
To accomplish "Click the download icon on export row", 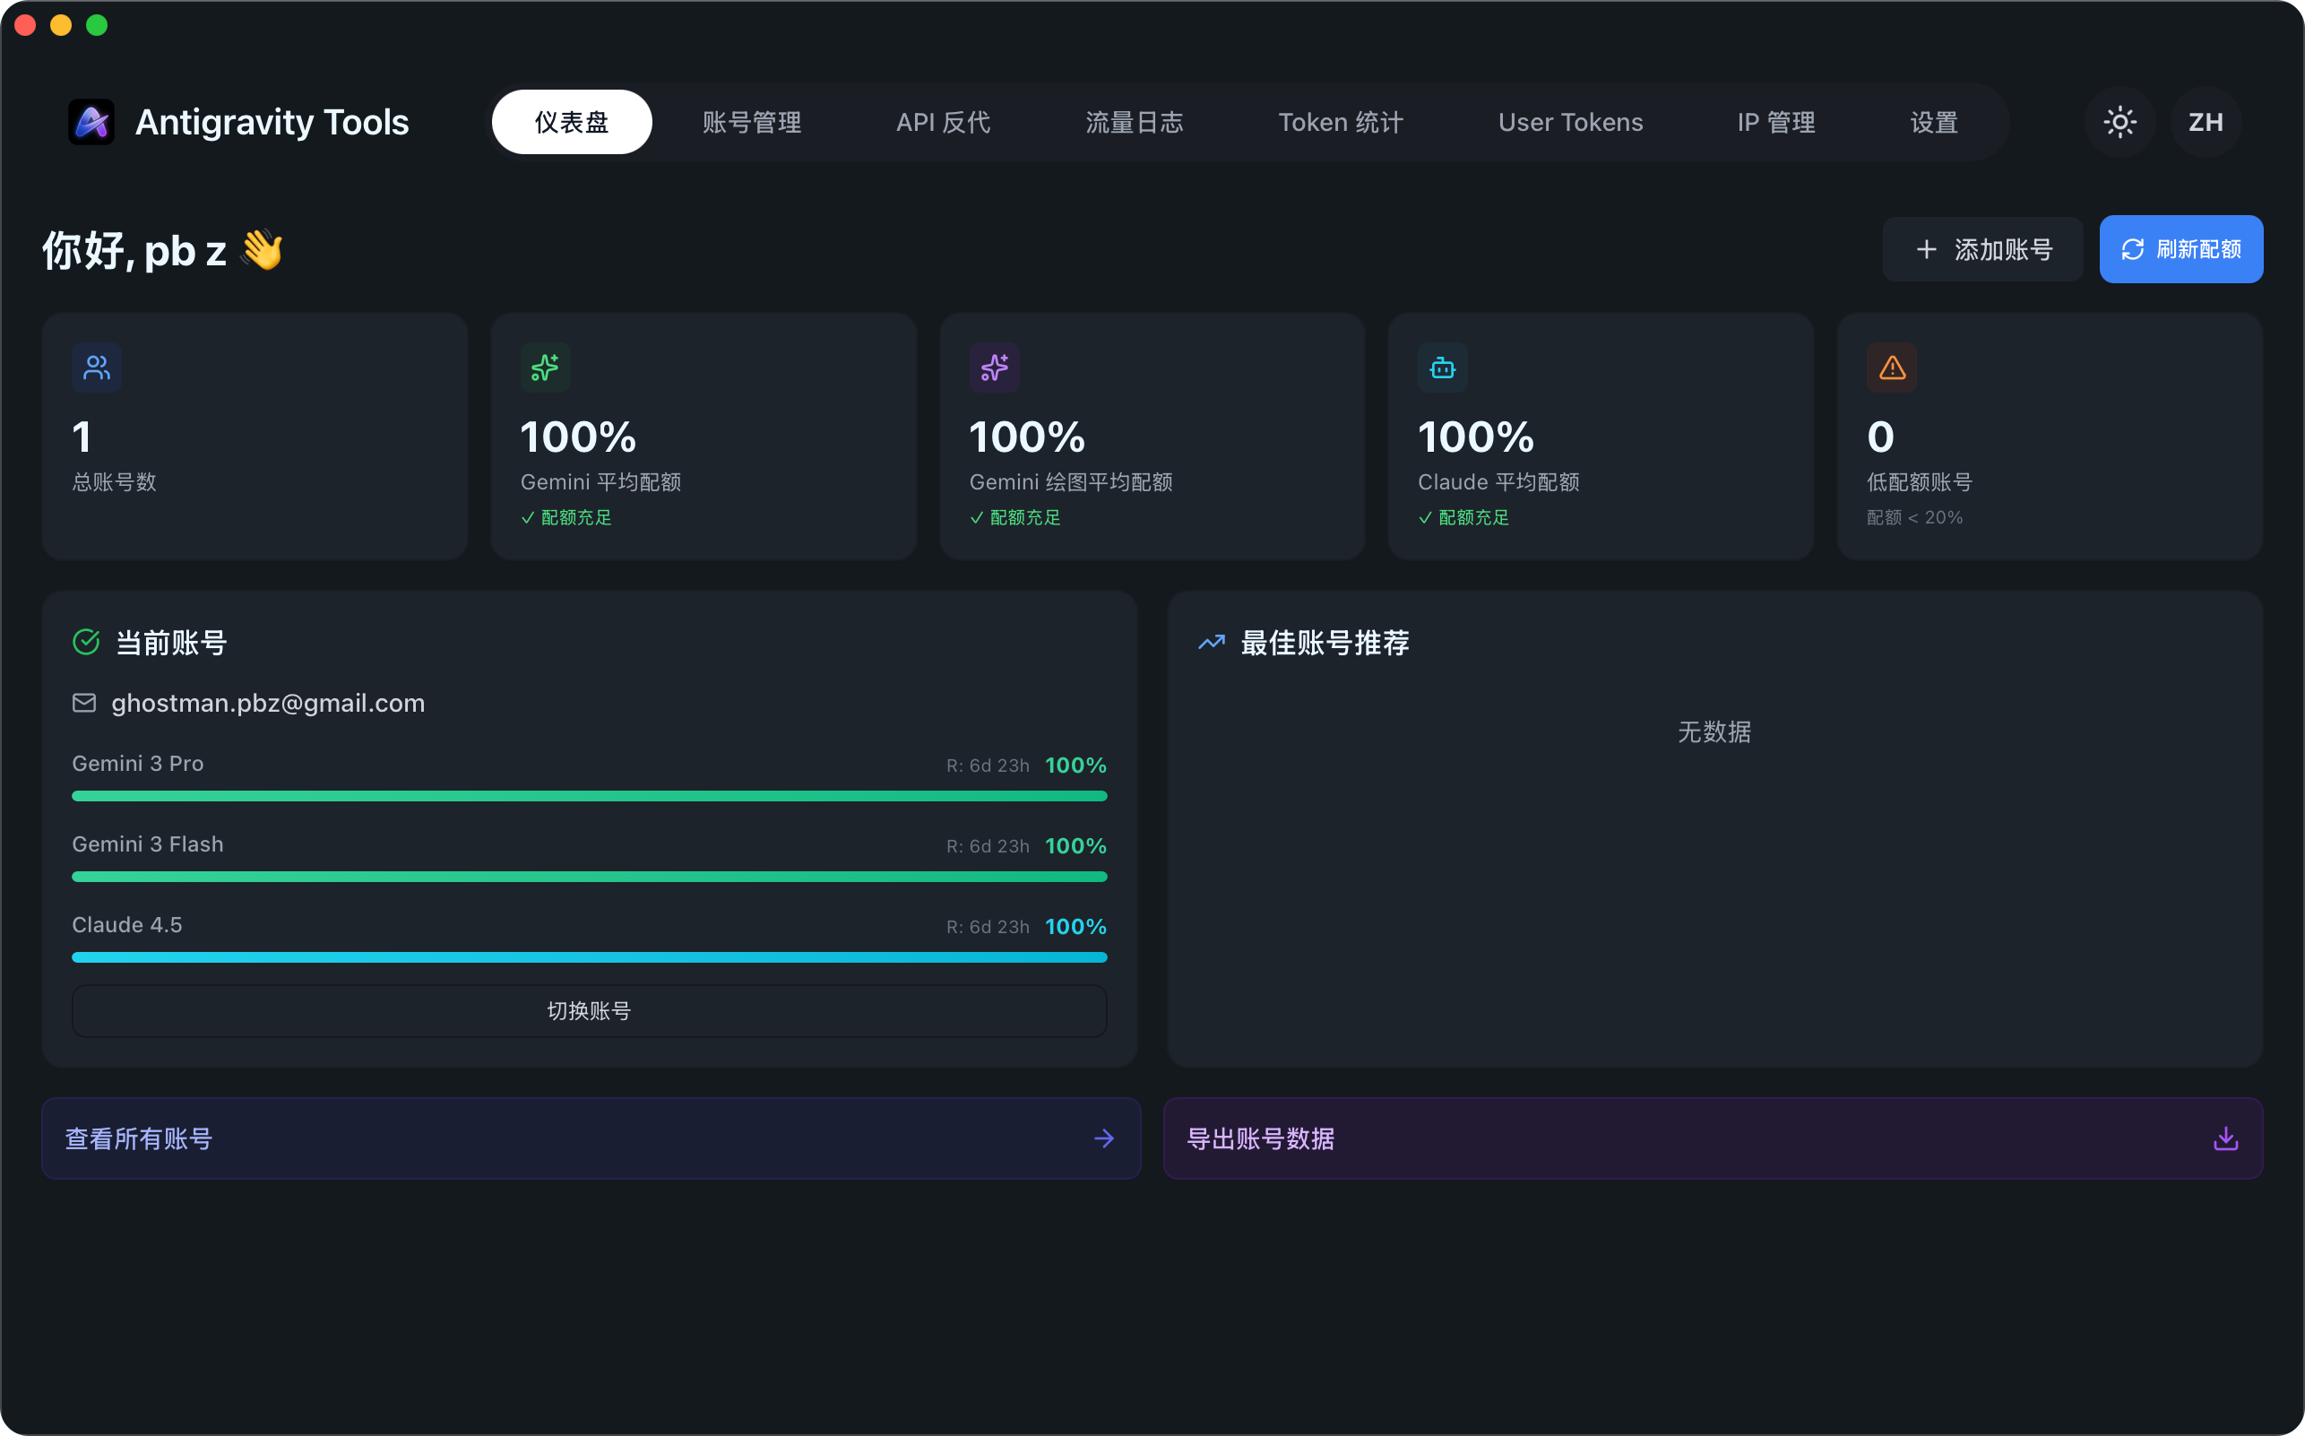I will pyautogui.click(x=2225, y=1138).
